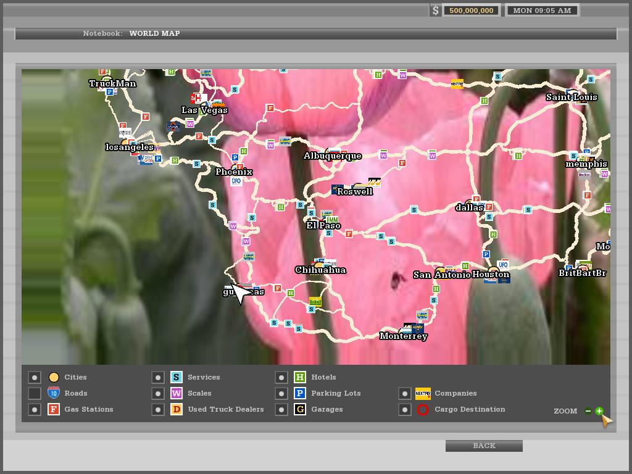
Task: Click the Companies legend logo icon
Action: [423, 394]
